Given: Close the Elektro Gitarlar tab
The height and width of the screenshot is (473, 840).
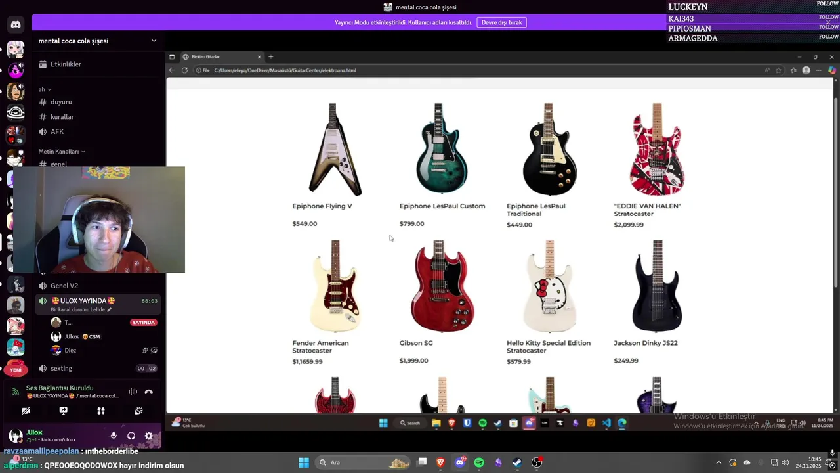Looking at the screenshot, I should (x=259, y=57).
